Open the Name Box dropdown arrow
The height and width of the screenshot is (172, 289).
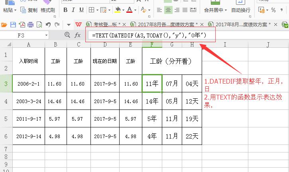46,35
